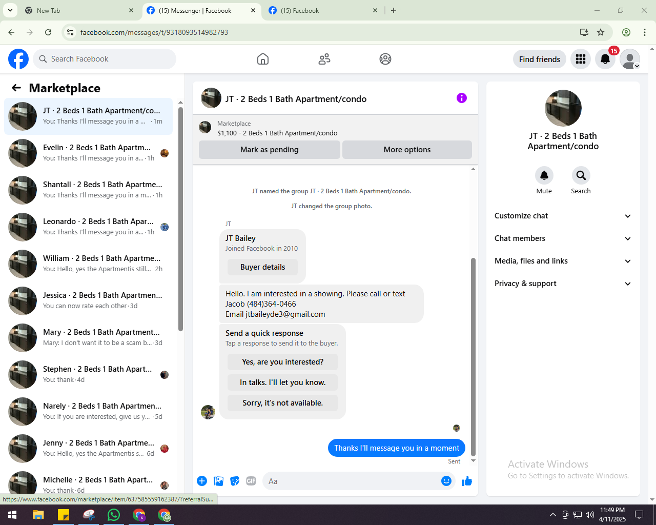Screen dimensions: 656x525
Task: Open File Explorer from taskbar
Action: click(x=38, y=515)
